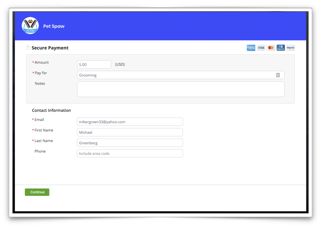The height and width of the screenshot is (228, 320).
Task: Click the Mastercard logo icon
Action: 271,48
